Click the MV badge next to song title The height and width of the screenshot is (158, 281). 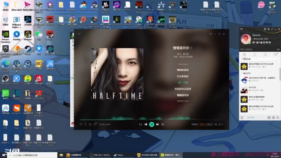point(191,48)
